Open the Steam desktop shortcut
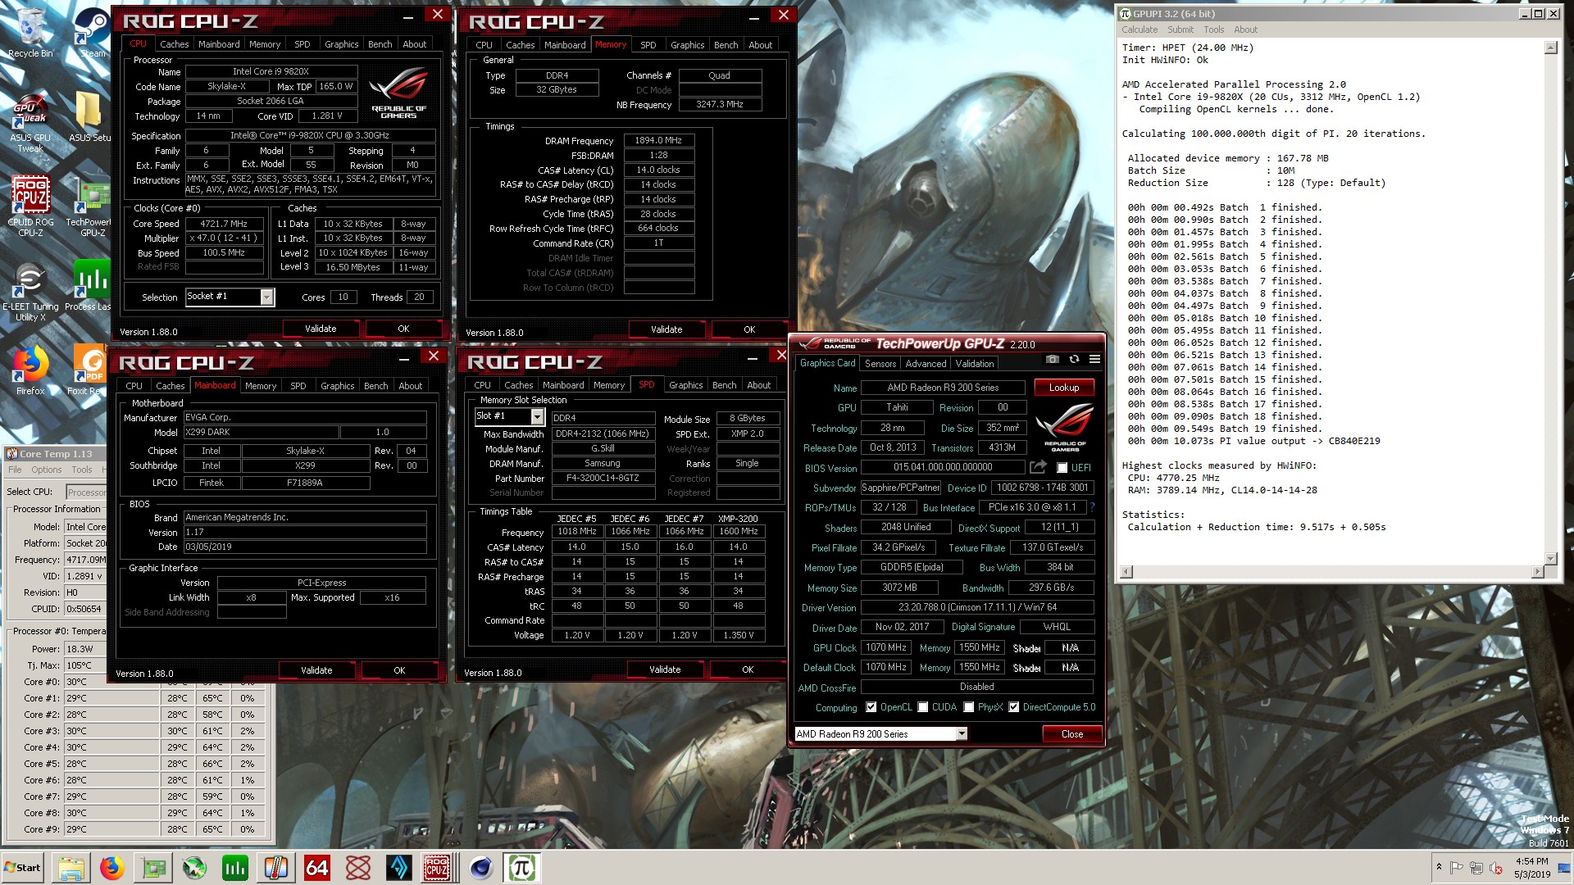The image size is (1574, 885). click(x=93, y=33)
